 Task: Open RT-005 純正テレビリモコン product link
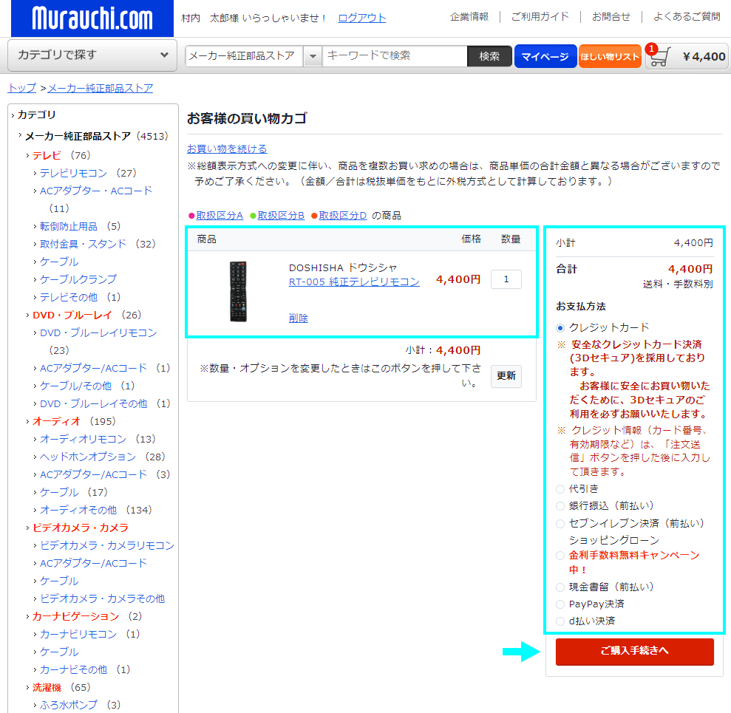[x=354, y=282]
